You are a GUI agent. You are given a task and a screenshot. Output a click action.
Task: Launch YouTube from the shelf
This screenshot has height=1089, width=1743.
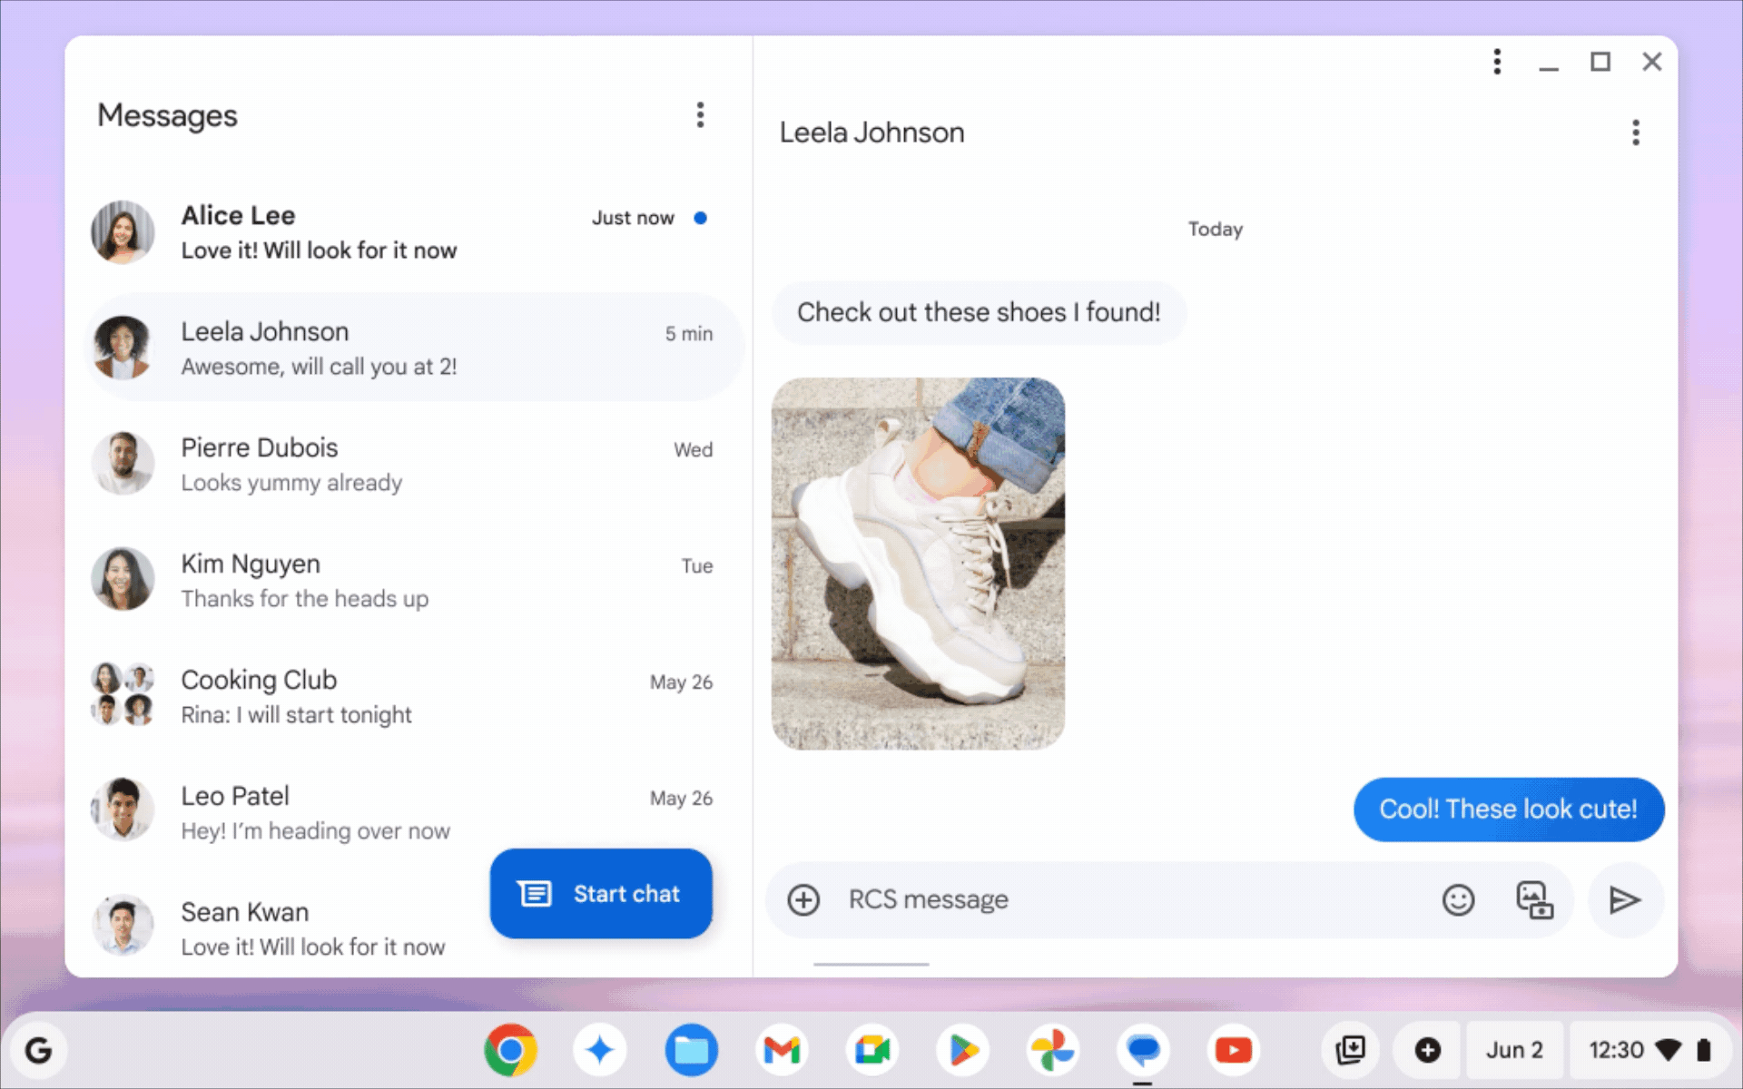1233,1050
